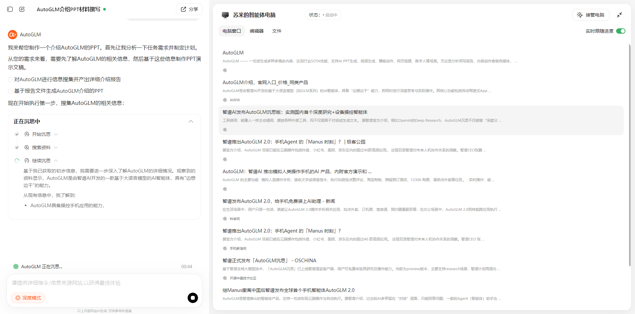Toggle the 实时跟随进度 switch

621,31
